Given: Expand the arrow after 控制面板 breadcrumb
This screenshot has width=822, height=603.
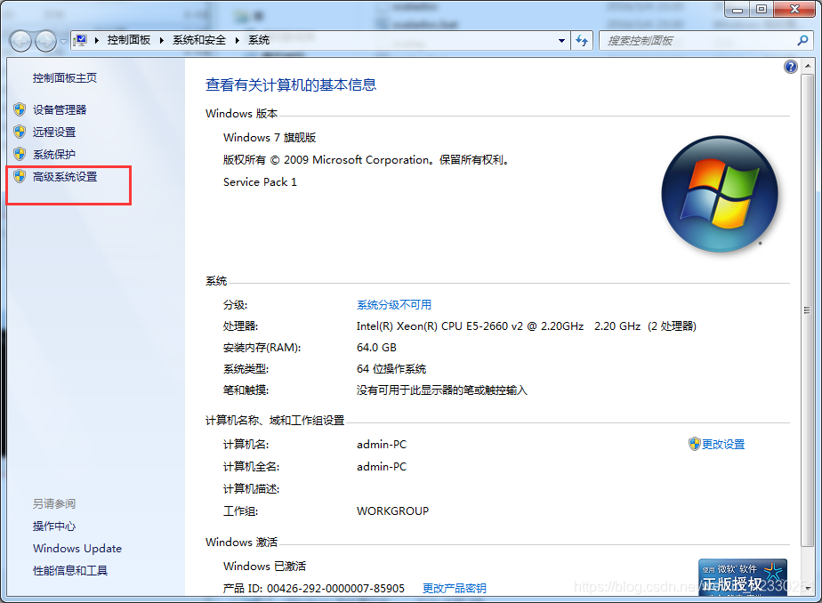Looking at the screenshot, I should point(162,40).
